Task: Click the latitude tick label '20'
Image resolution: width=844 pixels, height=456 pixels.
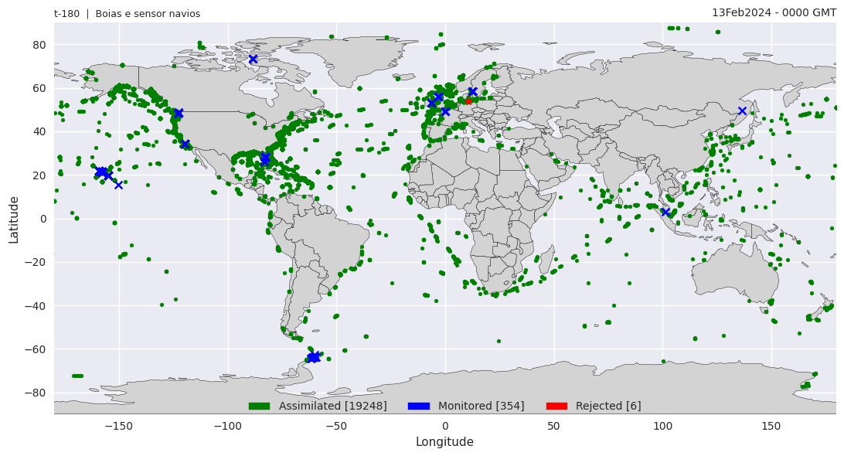Action: [x=40, y=175]
